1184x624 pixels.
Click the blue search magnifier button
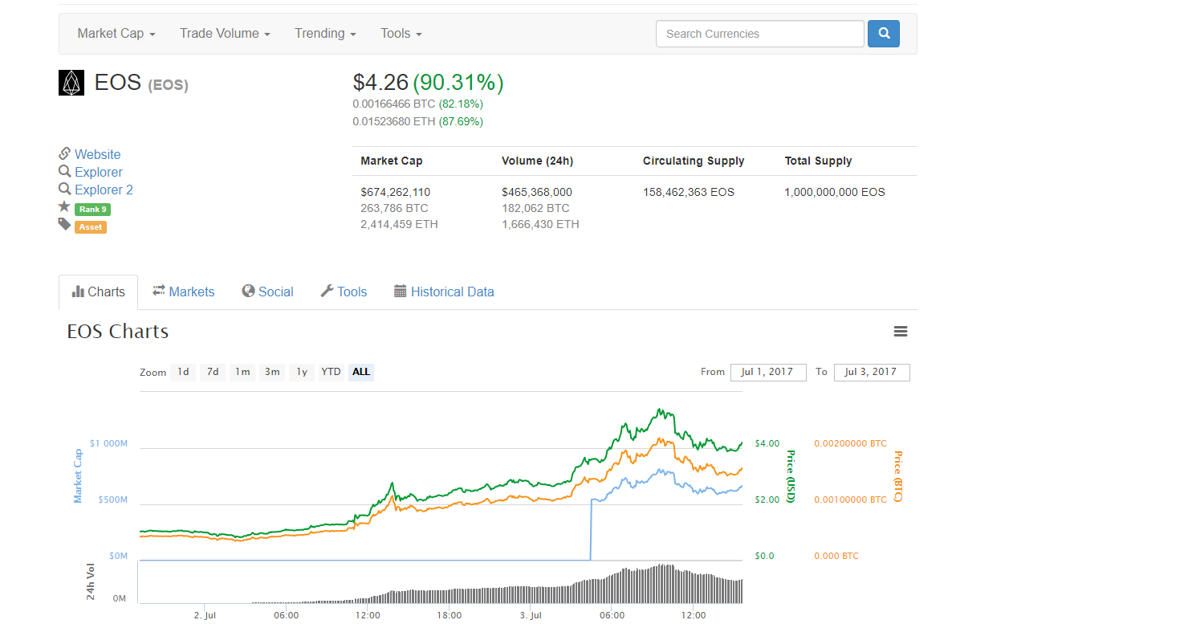click(884, 34)
